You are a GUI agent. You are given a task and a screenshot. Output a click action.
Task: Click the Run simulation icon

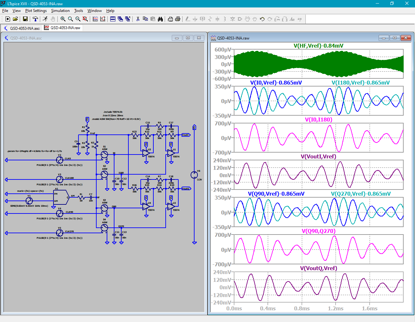click(45, 19)
